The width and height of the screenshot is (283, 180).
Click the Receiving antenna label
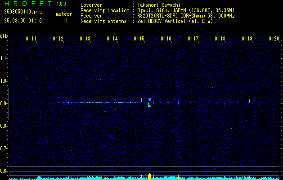click(103, 21)
